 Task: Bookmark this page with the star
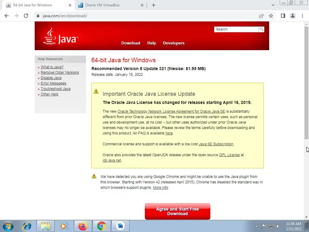click(271, 16)
